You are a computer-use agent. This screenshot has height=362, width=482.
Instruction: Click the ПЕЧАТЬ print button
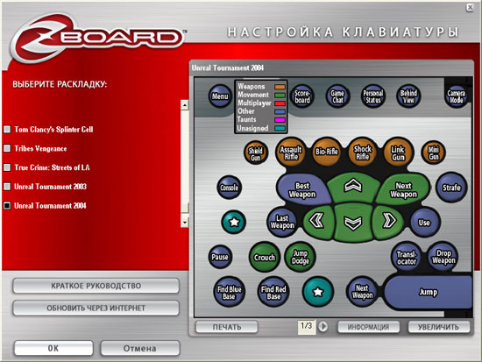tap(227, 327)
